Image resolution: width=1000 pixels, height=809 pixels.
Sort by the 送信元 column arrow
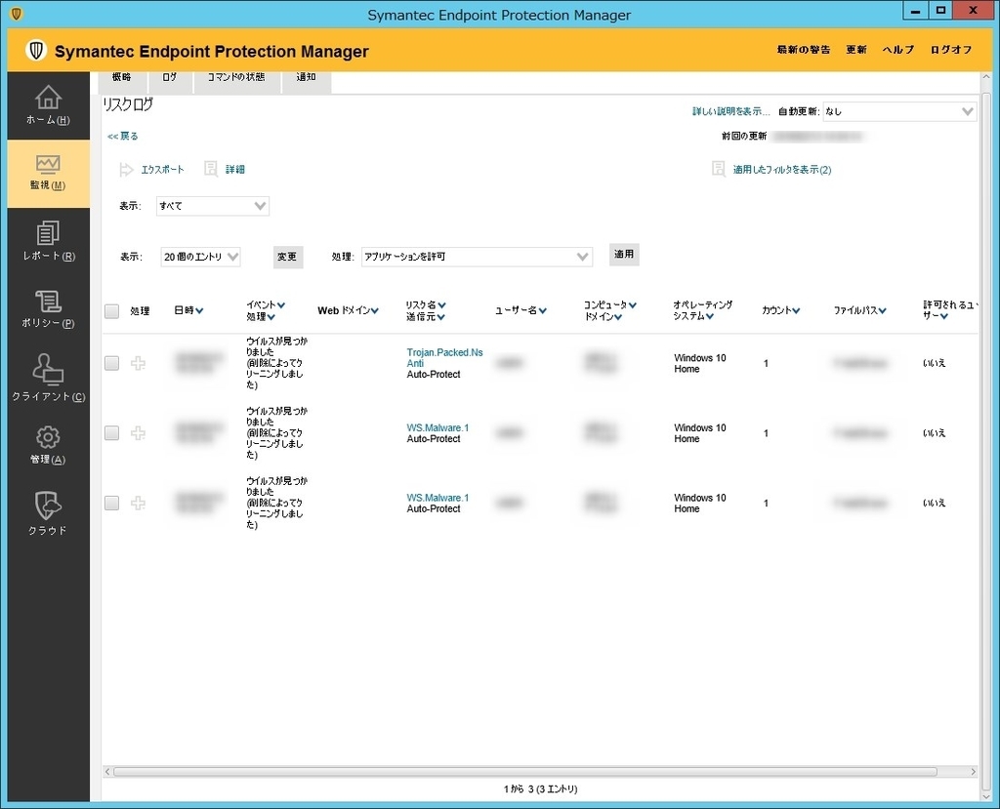441,317
